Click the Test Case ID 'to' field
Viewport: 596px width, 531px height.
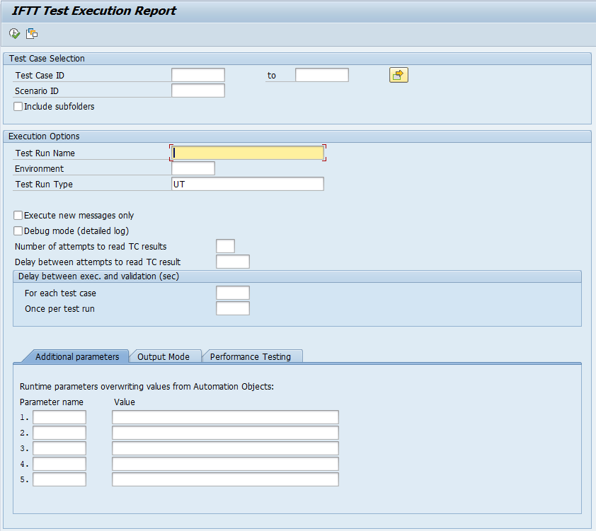tap(321, 75)
